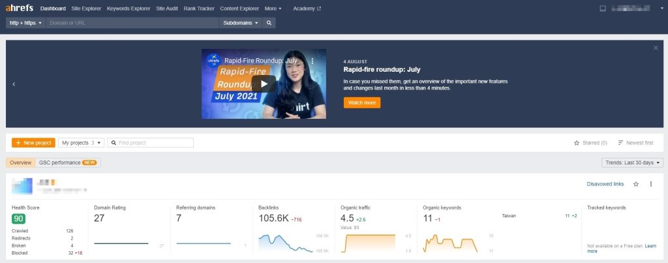The height and width of the screenshot is (263, 668).
Task: Close the announcement banner
Action: pyautogui.click(x=656, y=48)
